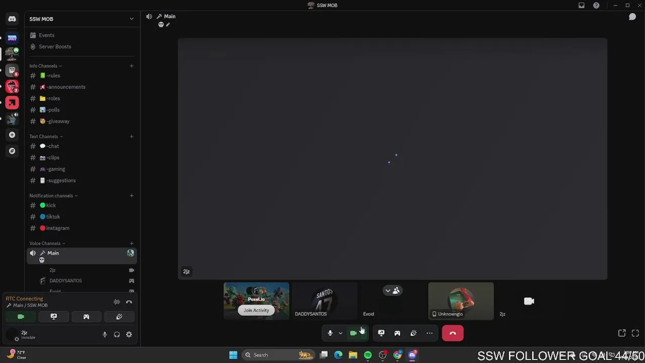Open the -giveaway channel
645x363 pixels.
point(82,121)
